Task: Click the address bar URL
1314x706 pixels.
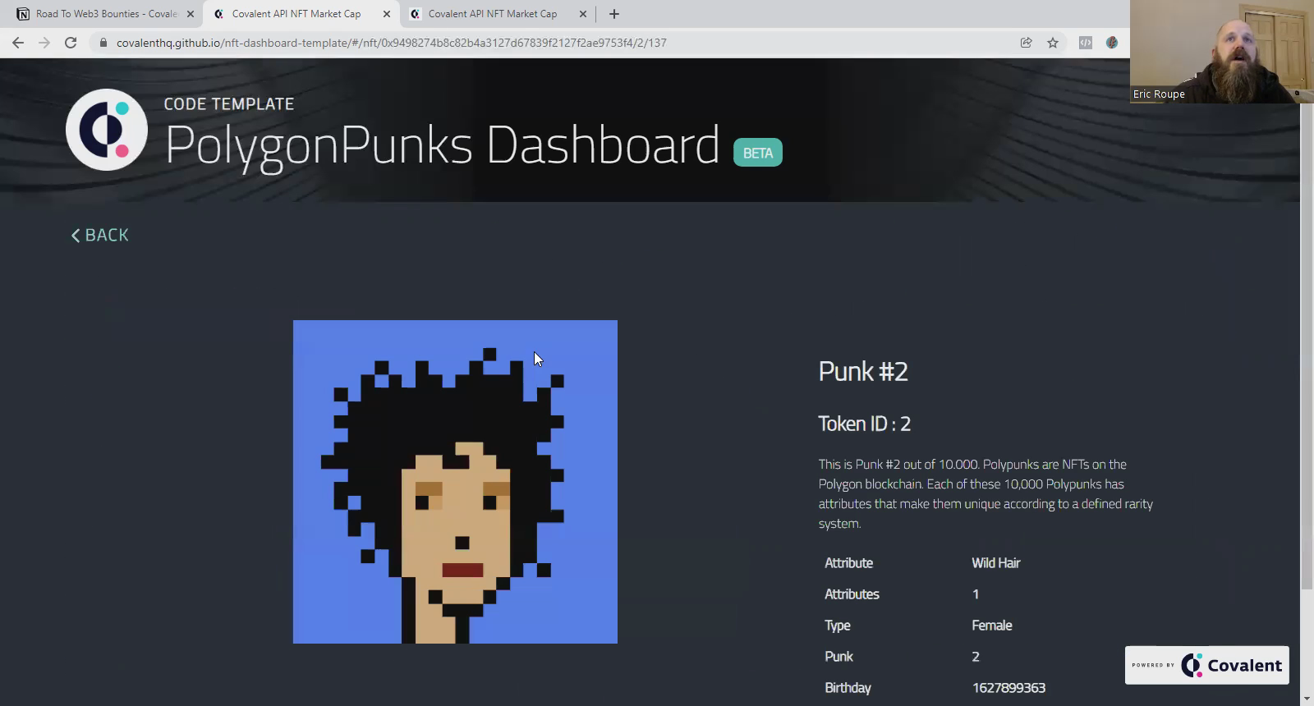Action: click(392, 43)
